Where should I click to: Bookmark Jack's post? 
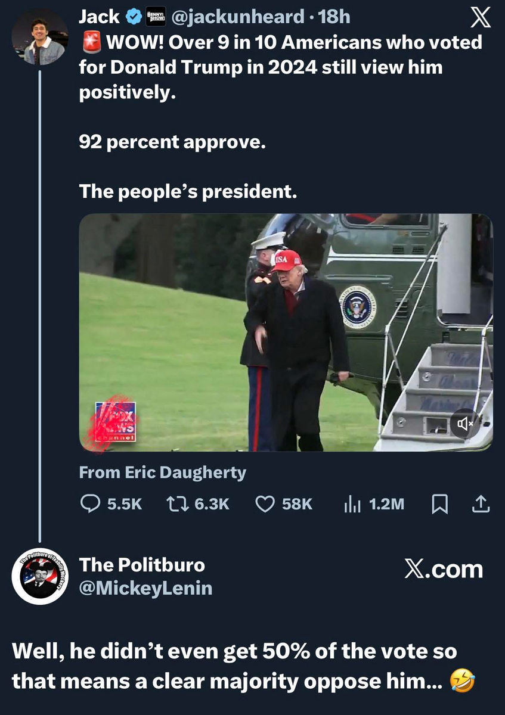click(x=439, y=505)
